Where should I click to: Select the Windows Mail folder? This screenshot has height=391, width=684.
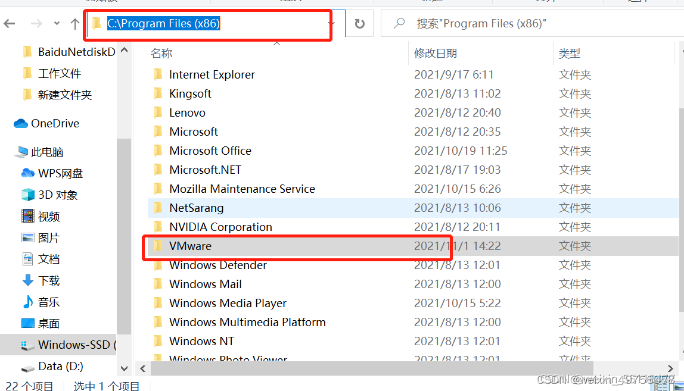tap(413, 284)
